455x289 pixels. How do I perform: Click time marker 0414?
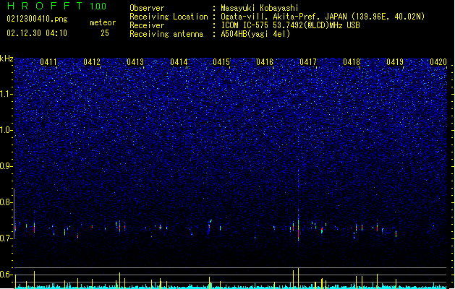point(179,62)
